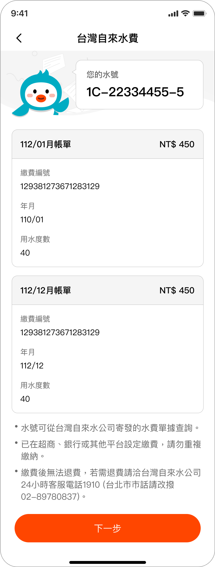Image resolution: width=215 pixels, height=567 pixels.
Task: Tap 繳費編號 number in second bill
Action: click(x=60, y=333)
